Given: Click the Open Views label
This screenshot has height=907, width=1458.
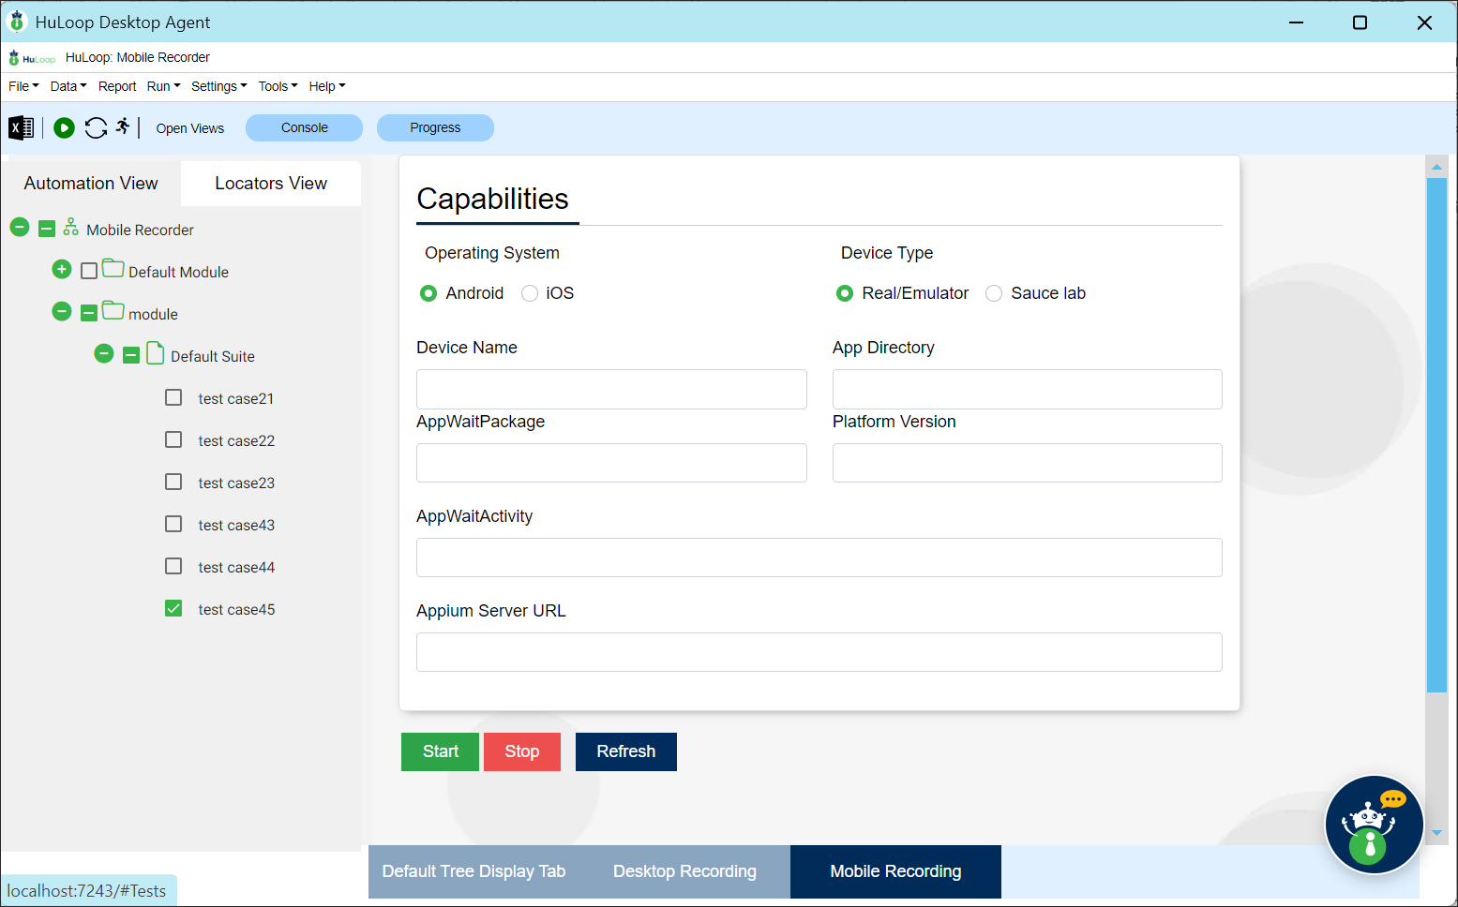Looking at the screenshot, I should coord(190,128).
